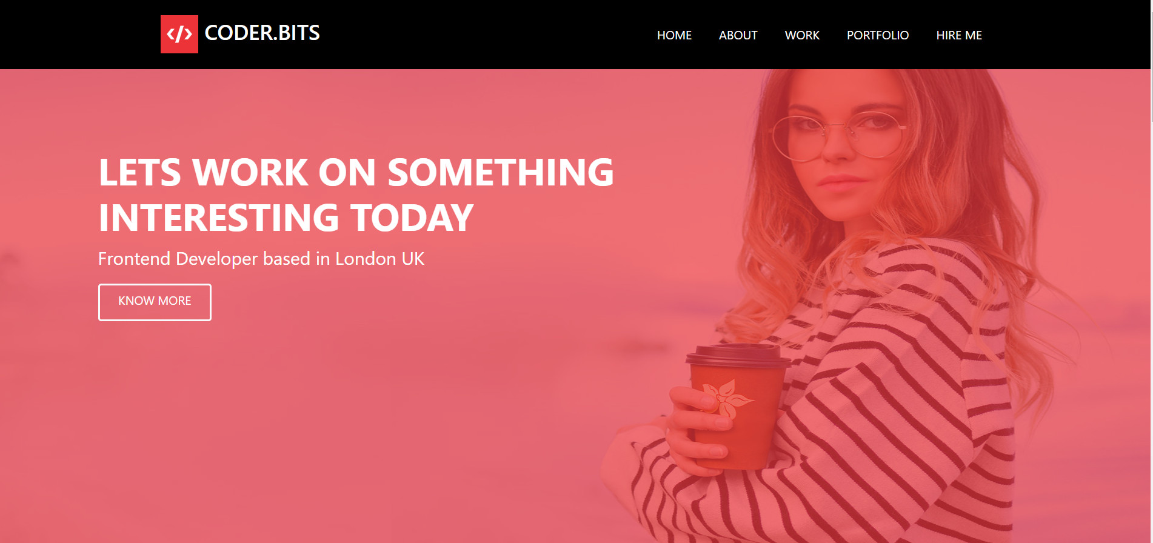
Task: Click the INTERESTING TODAY headline line
Action: point(286,218)
